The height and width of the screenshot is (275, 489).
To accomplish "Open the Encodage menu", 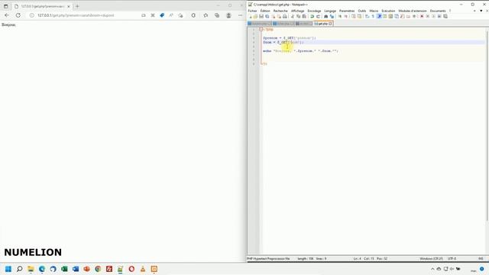I will point(314,11).
